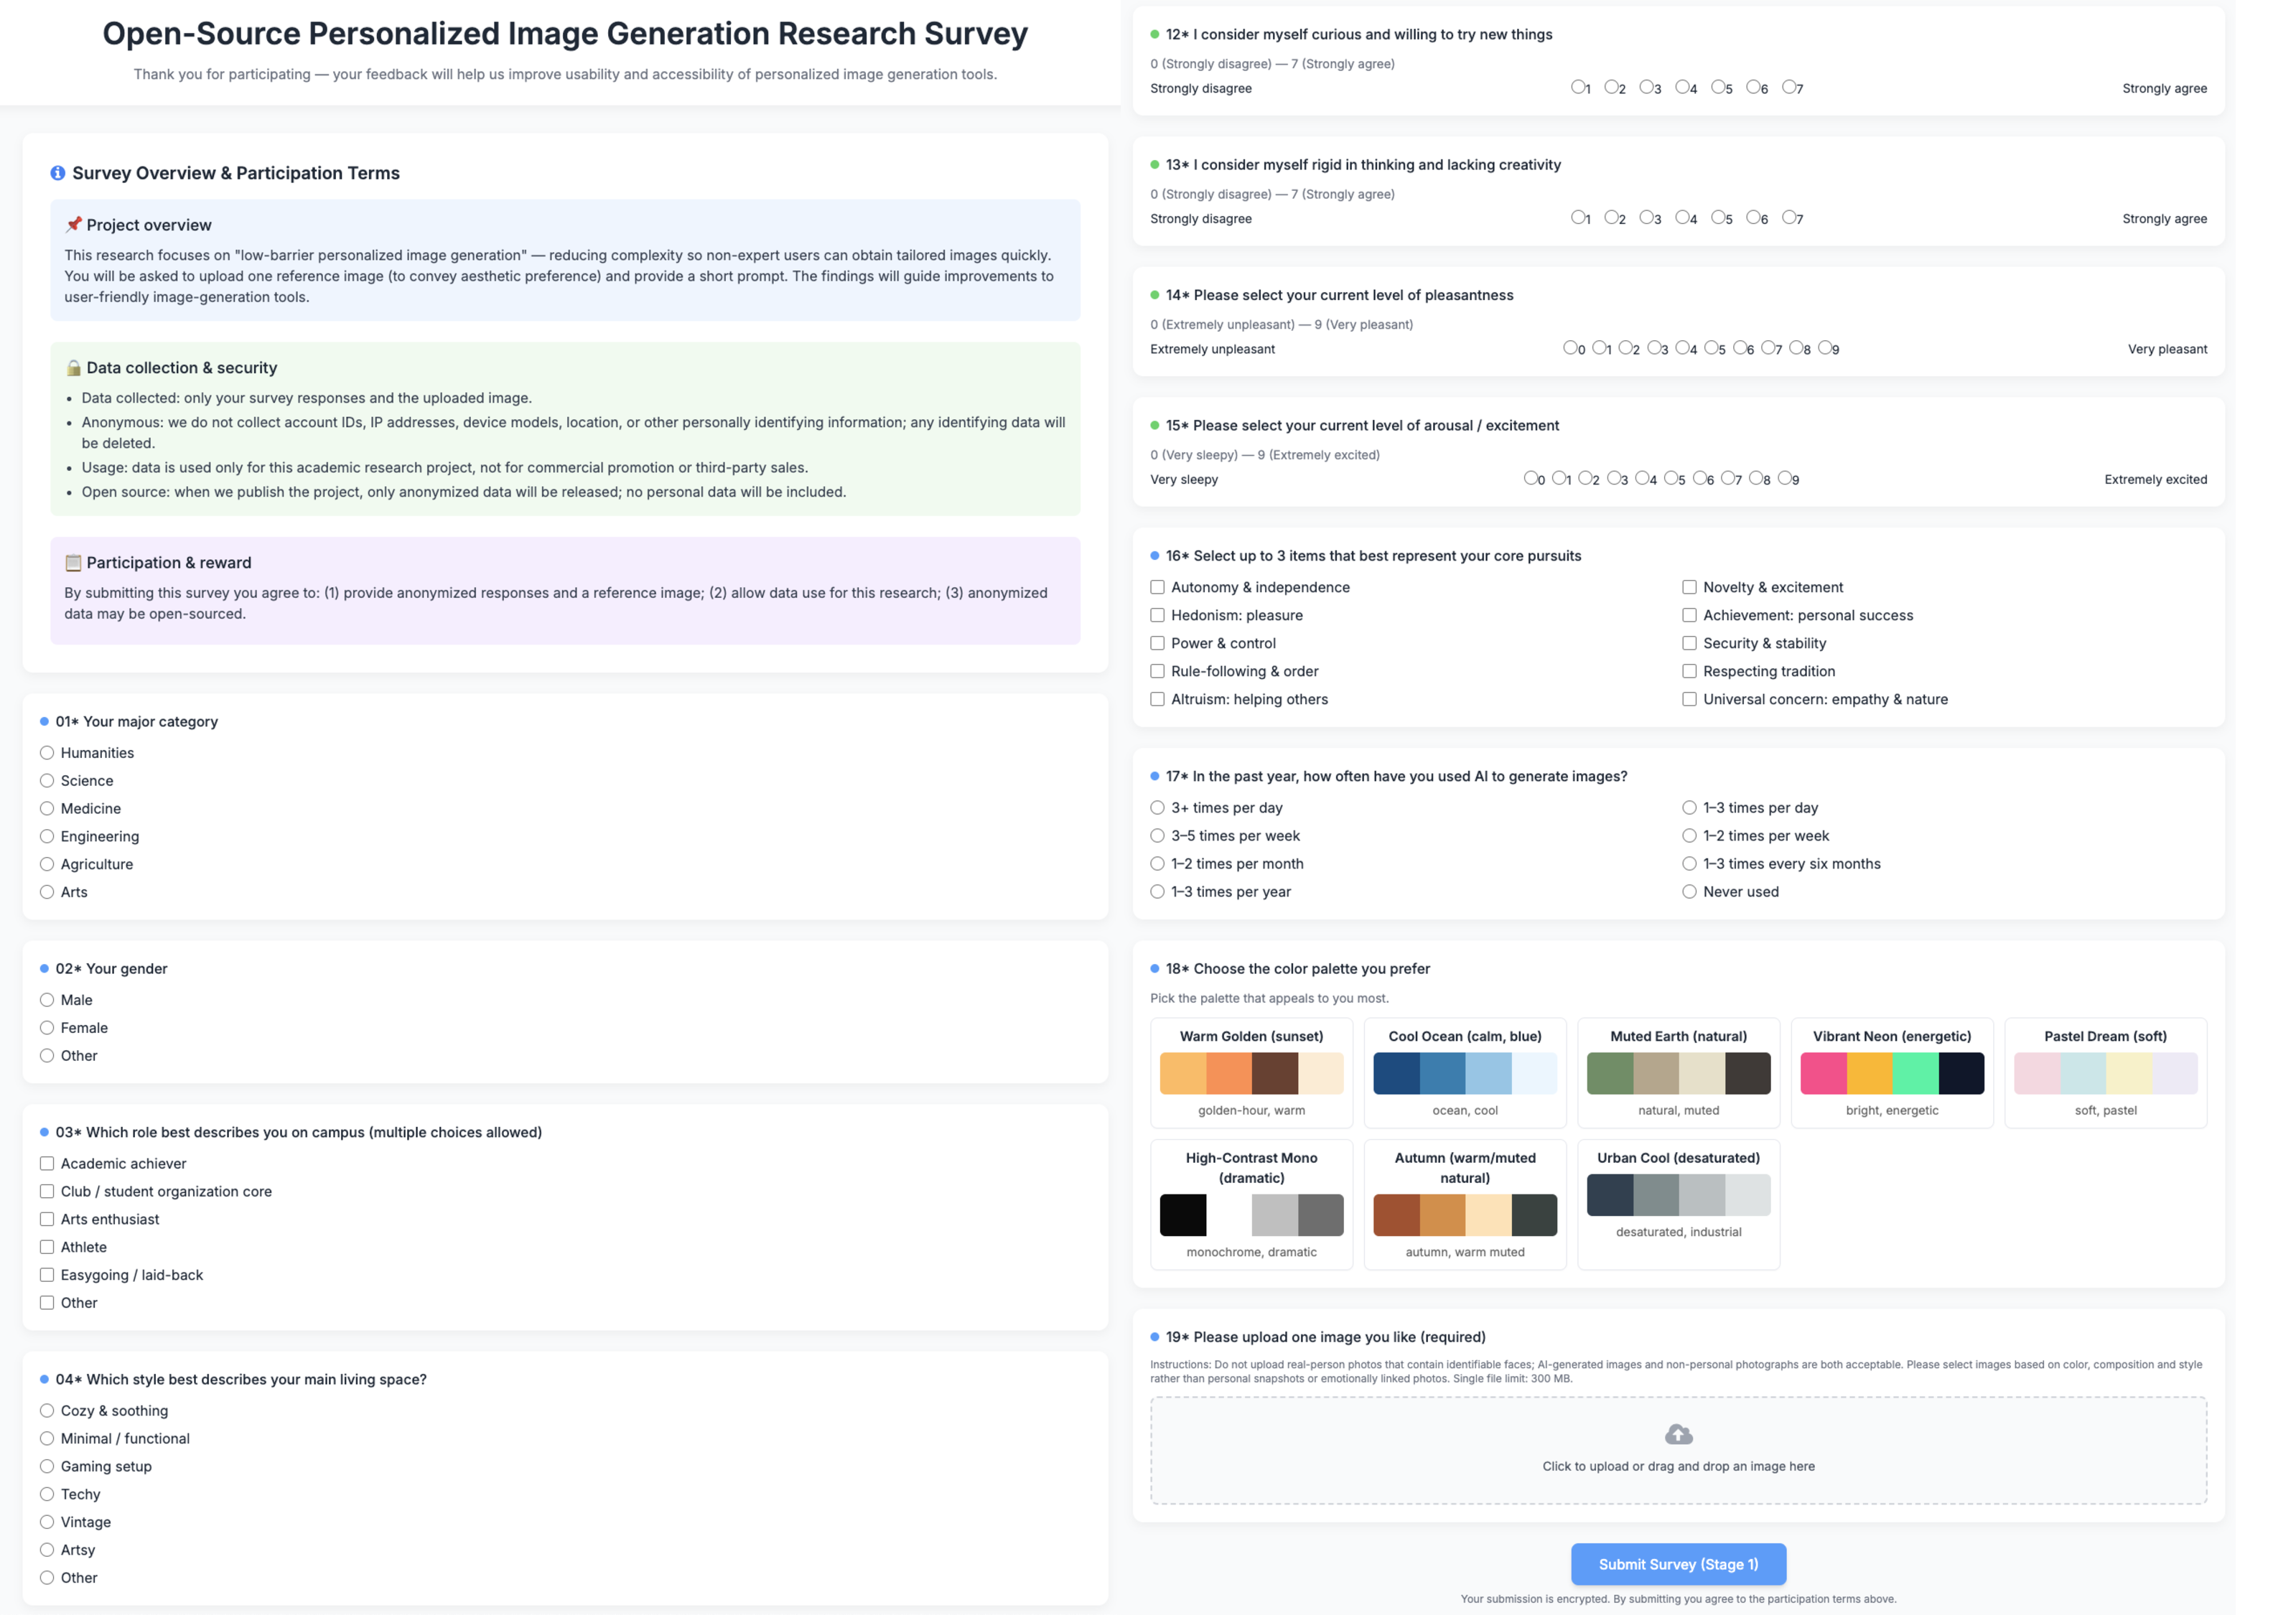Set arousal level to 5

coord(1671,478)
